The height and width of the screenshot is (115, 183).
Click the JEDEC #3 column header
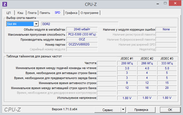(x=167, y=58)
